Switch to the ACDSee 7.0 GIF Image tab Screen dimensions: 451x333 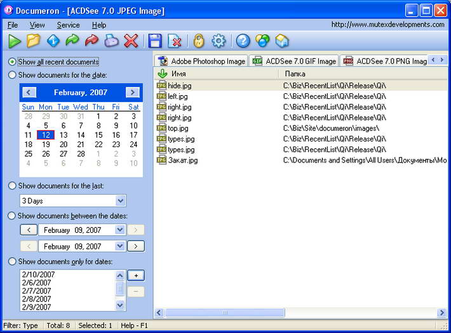tap(294, 61)
